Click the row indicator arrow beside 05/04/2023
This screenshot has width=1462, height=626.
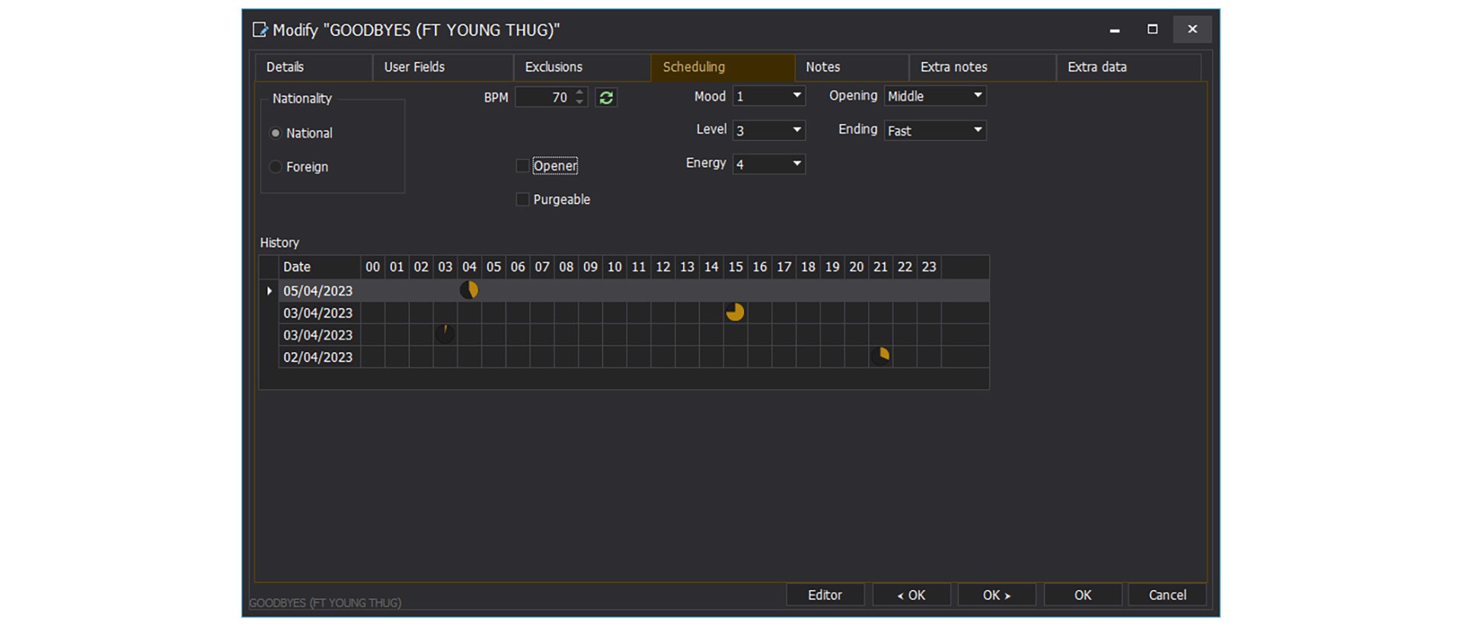tap(269, 291)
